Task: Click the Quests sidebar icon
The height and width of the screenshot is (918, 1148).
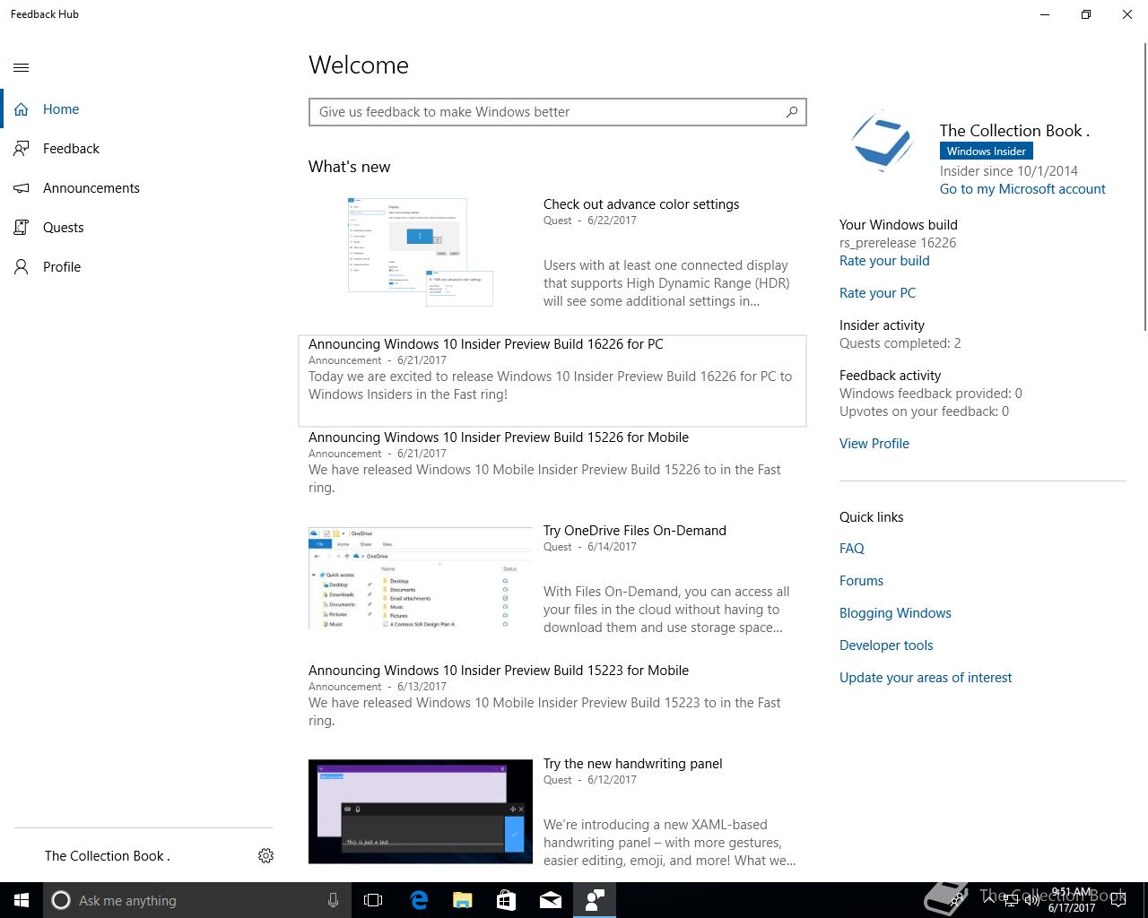Action: pos(22,228)
